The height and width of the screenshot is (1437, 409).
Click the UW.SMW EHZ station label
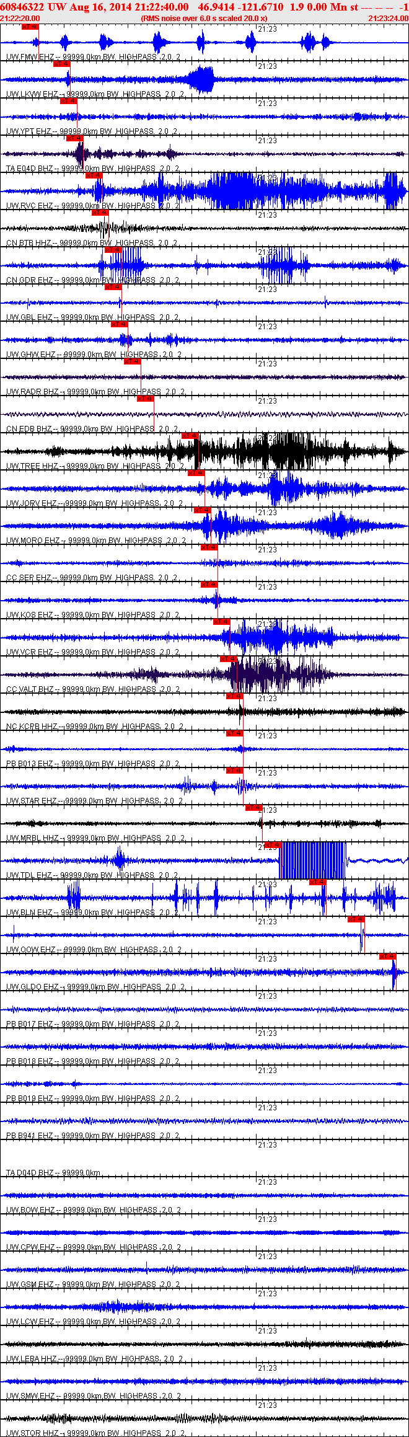tap(31, 1396)
